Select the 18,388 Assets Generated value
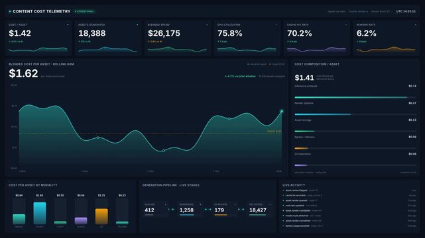This screenshot has height=238, width=425. point(92,33)
